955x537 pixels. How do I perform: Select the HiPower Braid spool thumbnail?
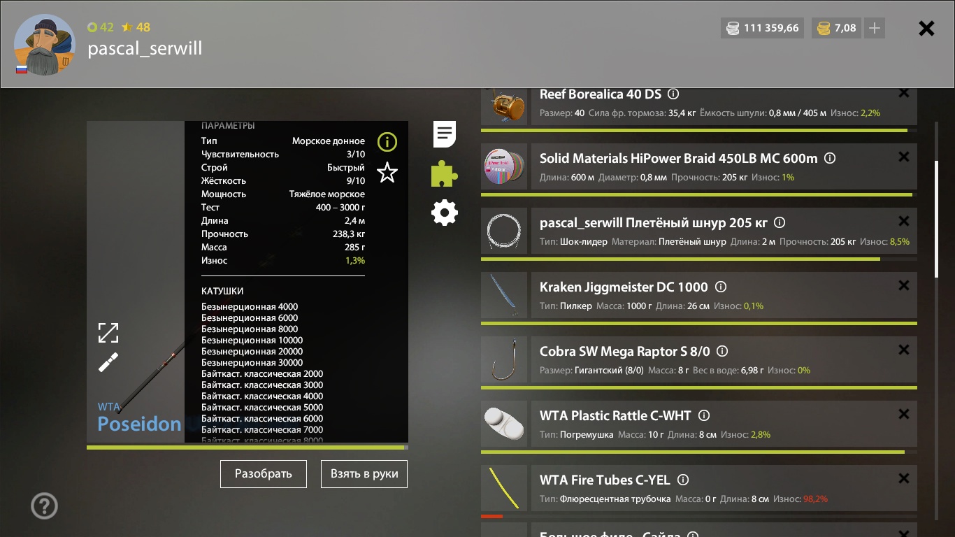coord(504,166)
